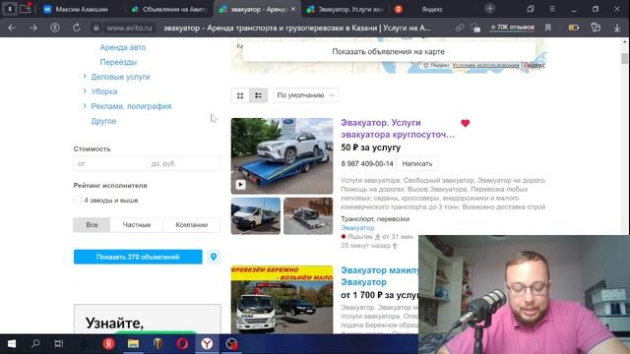Open Opera browser from taskbar
The height and width of the screenshot is (354, 630).
[182, 343]
